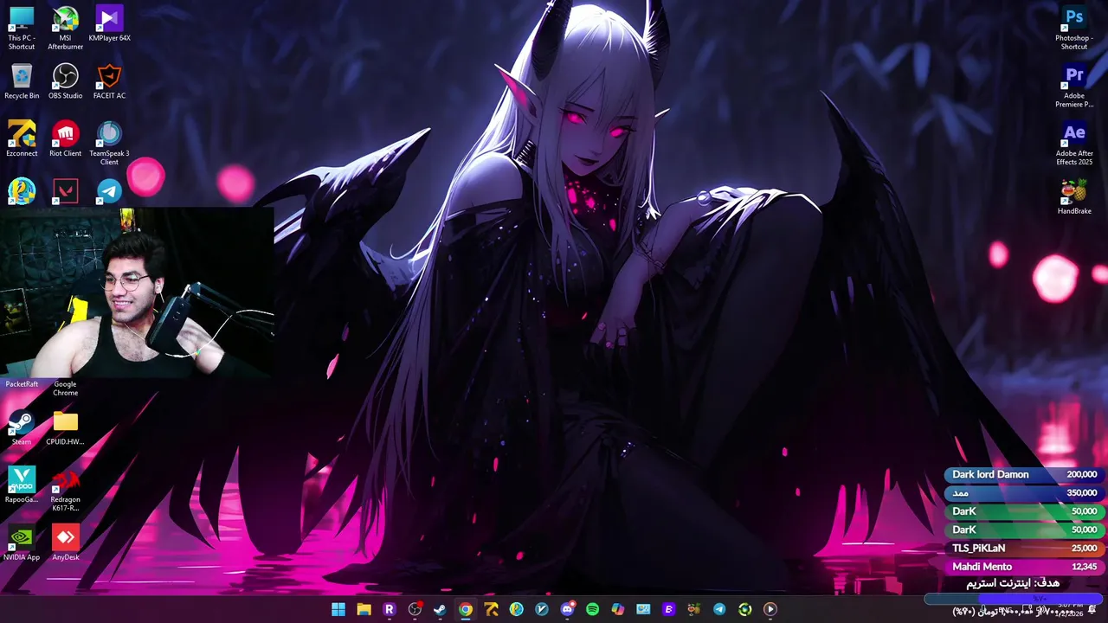
Task: Click the هدف: اینترنت استریم goal text
Action: click(x=1013, y=583)
